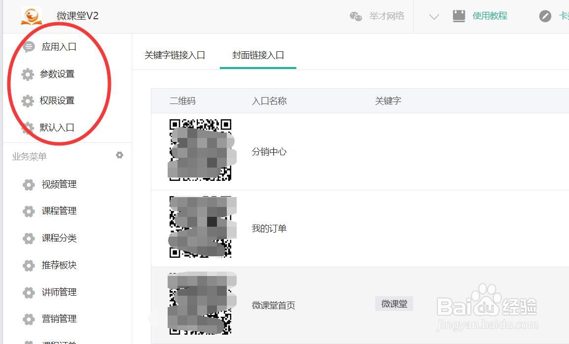The height and width of the screenshot is (344, 569).
Task: Open settings gear next to 业务菜单
Action: (119, 155)
